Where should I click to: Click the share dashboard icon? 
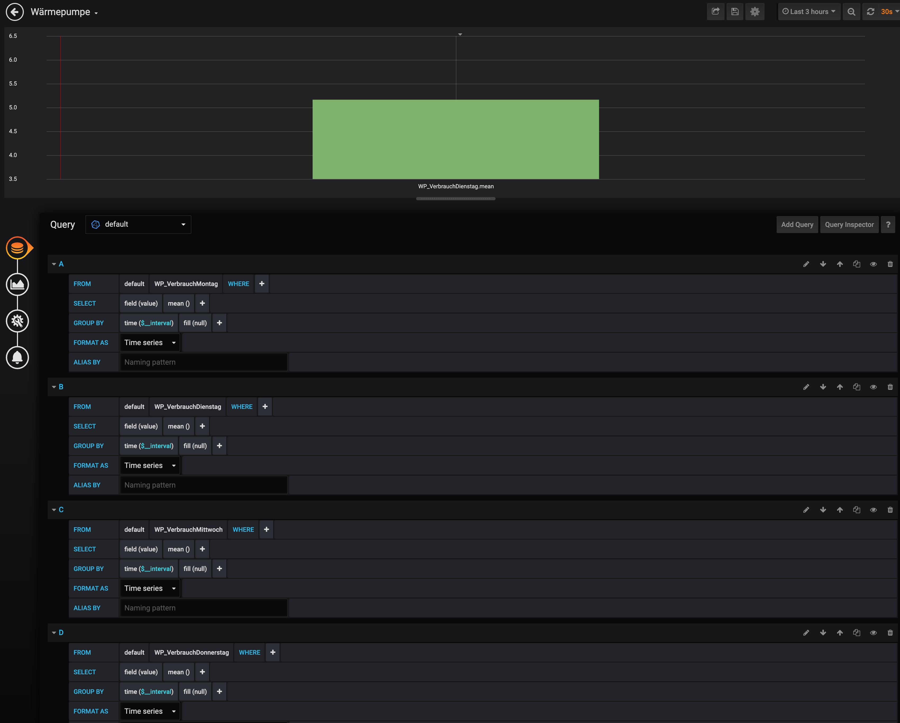pos(715,12)
